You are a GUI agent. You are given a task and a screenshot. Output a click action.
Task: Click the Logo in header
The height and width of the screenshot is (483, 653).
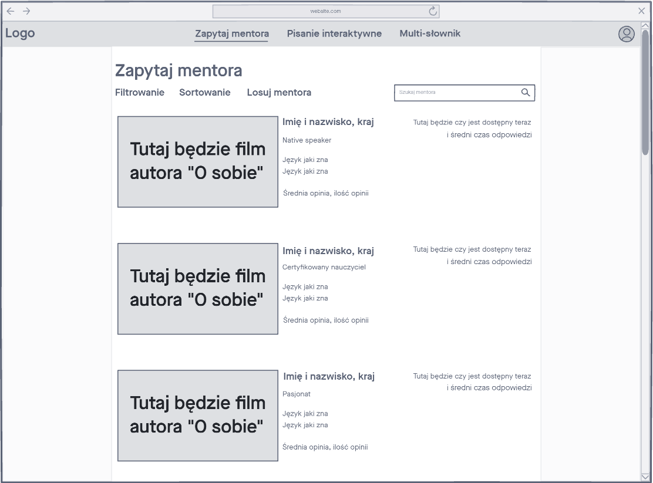(20, 33)
